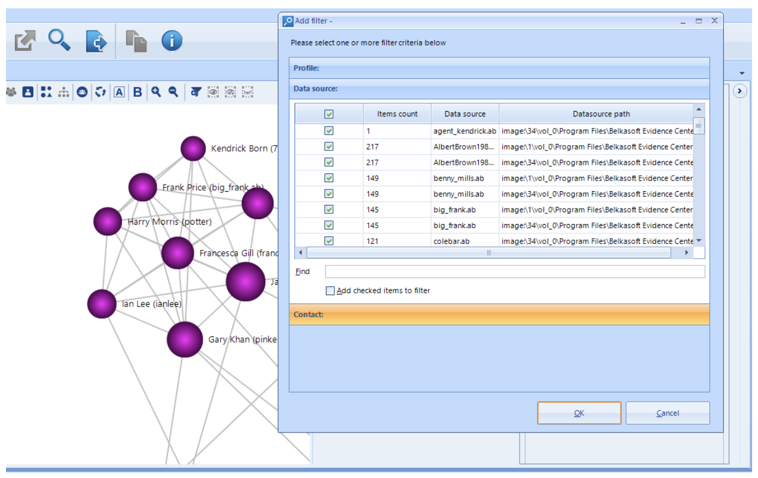This screenshot has width=758, height=478.
Task: Uncheck AlbertBrown198 image:\1 row checkbox
Action: pyautogui.click(x=329, y=146)
